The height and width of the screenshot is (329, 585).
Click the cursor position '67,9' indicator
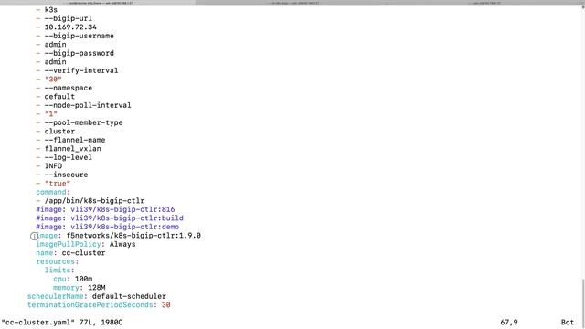[509, 323]
